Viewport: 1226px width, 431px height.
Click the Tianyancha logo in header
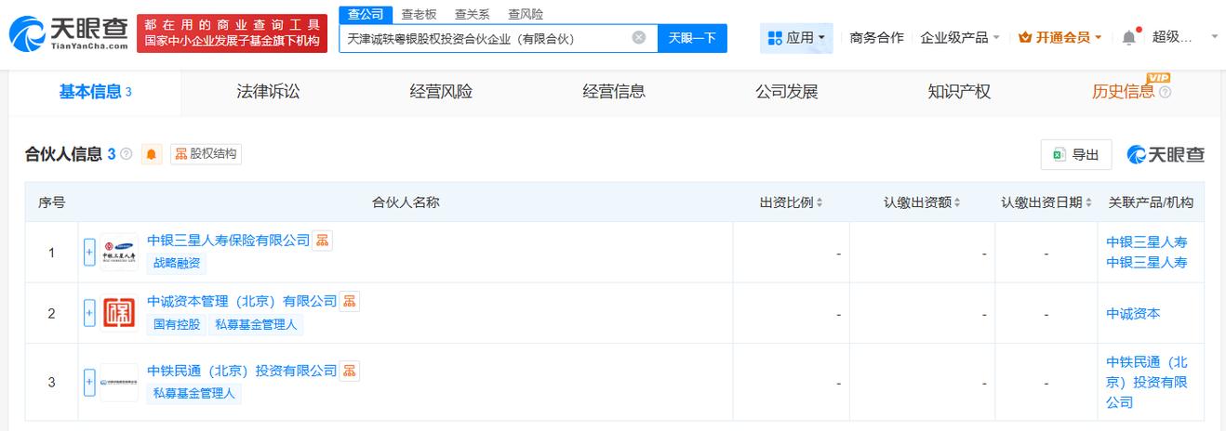point(69,34)
